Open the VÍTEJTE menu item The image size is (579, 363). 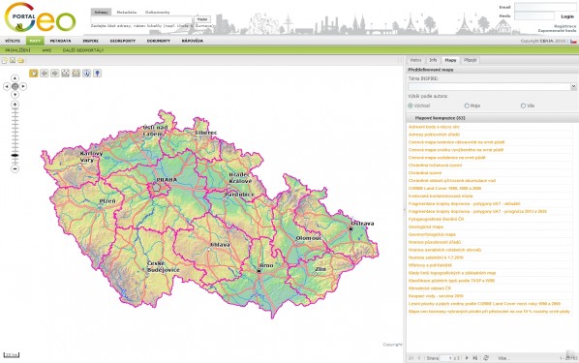[x=13, y=41]
